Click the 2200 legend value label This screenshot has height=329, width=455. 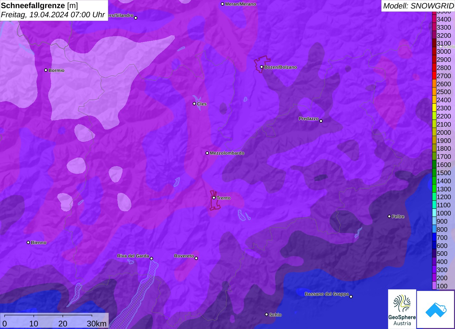[x=444, y=116]
